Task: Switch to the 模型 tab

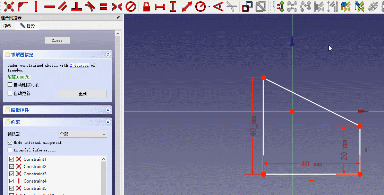Action: [7, 26]
